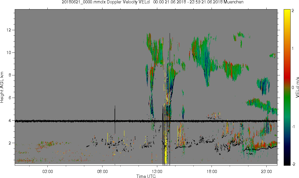Click the 4 km height axis label
Screen dimensions: 299x178
pos(10,121)
